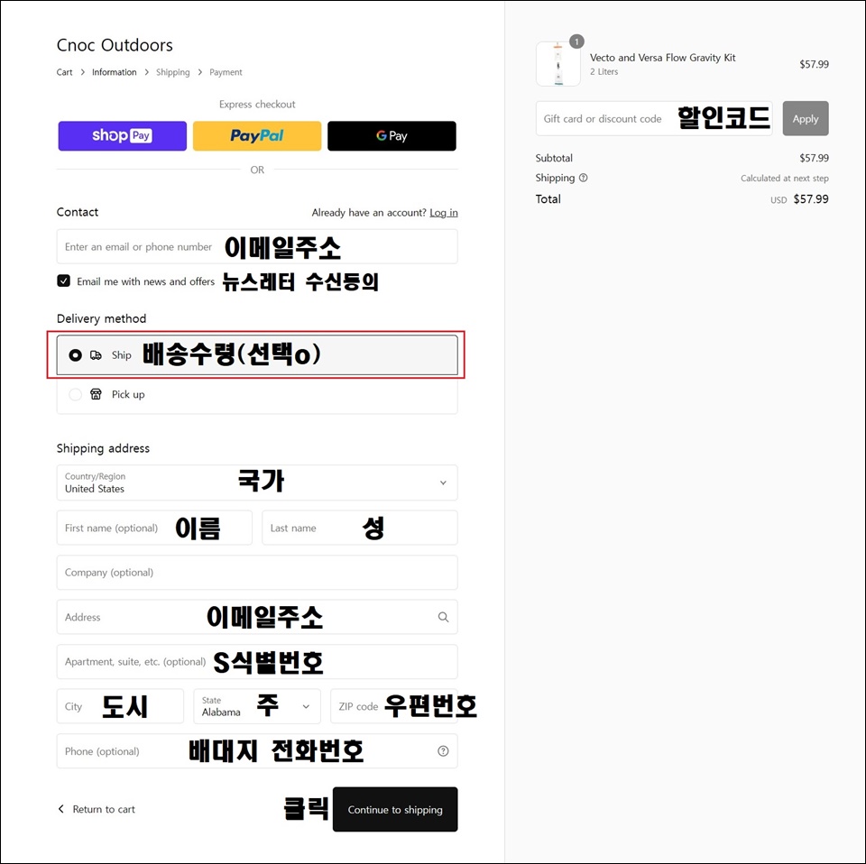Click the address search magnifier icon
866x864 pixels.
(443, 617)
